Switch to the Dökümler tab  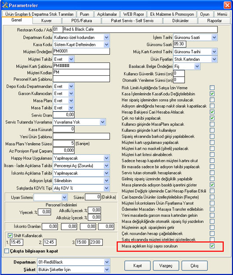(180, 21)
